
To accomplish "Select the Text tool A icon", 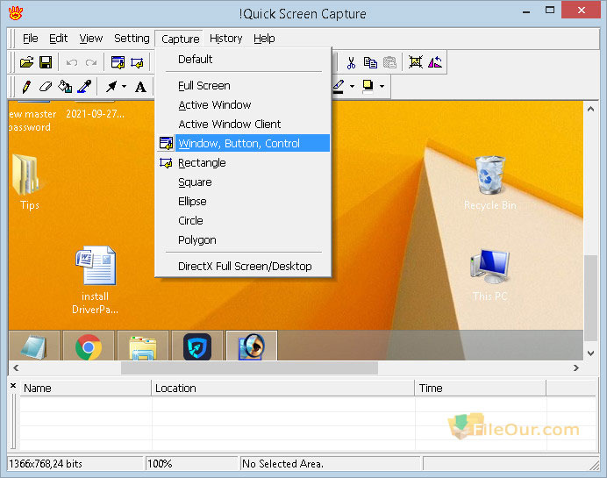I will (x=140, y=87).
